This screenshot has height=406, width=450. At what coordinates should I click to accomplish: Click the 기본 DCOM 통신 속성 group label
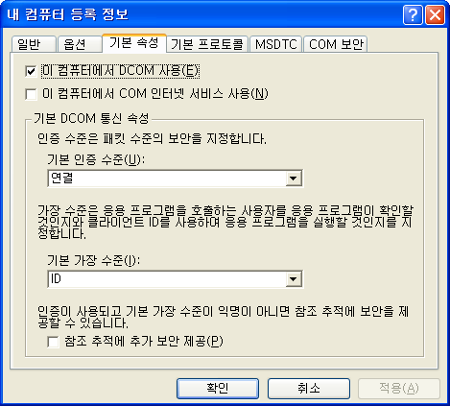pyautogui.click(x=91, y=119)
